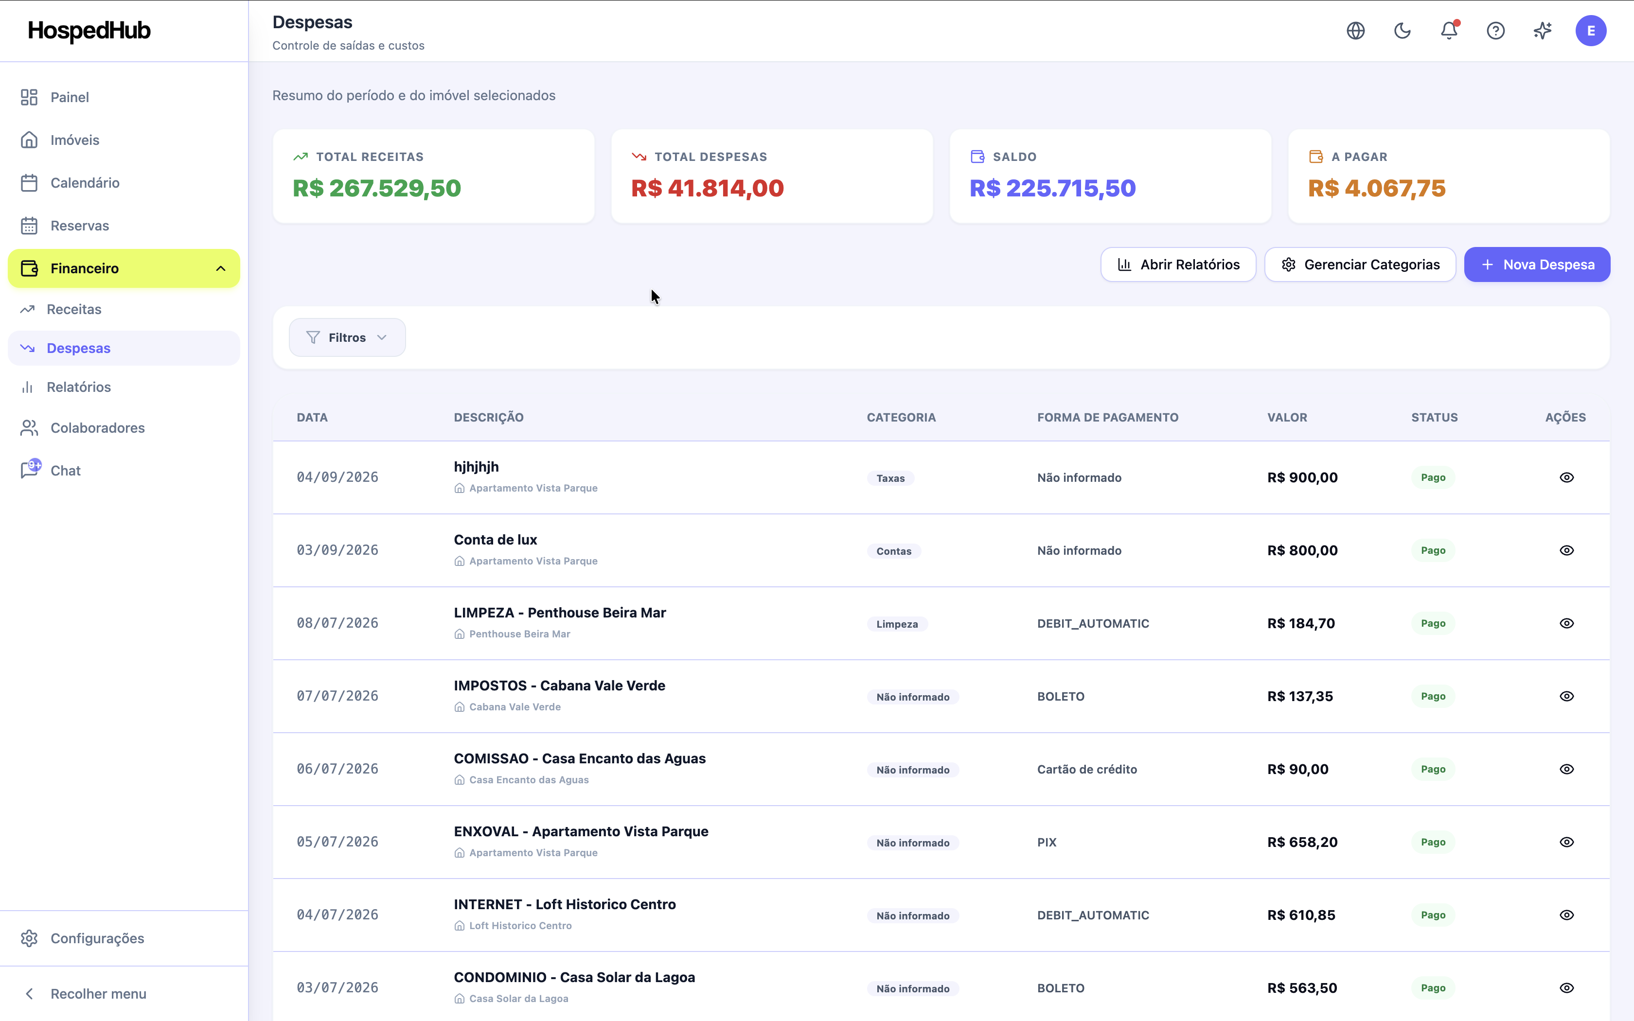View eye icon for INTERNET Loft row
This screenshot has width=1634, height=1021.
point(1566,915)
